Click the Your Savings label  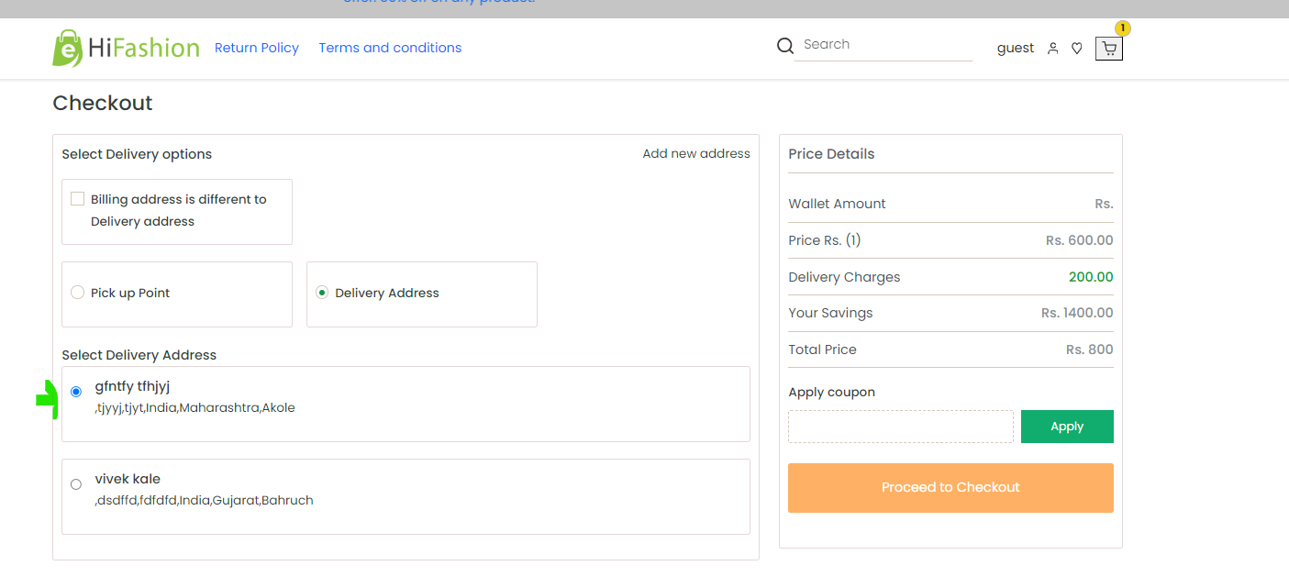[830, 313]
